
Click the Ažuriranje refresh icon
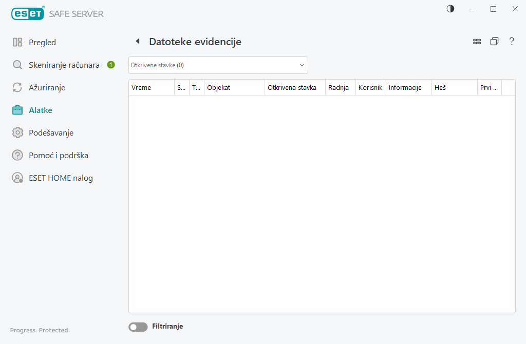pyautogui.click(x=17, y=88)
